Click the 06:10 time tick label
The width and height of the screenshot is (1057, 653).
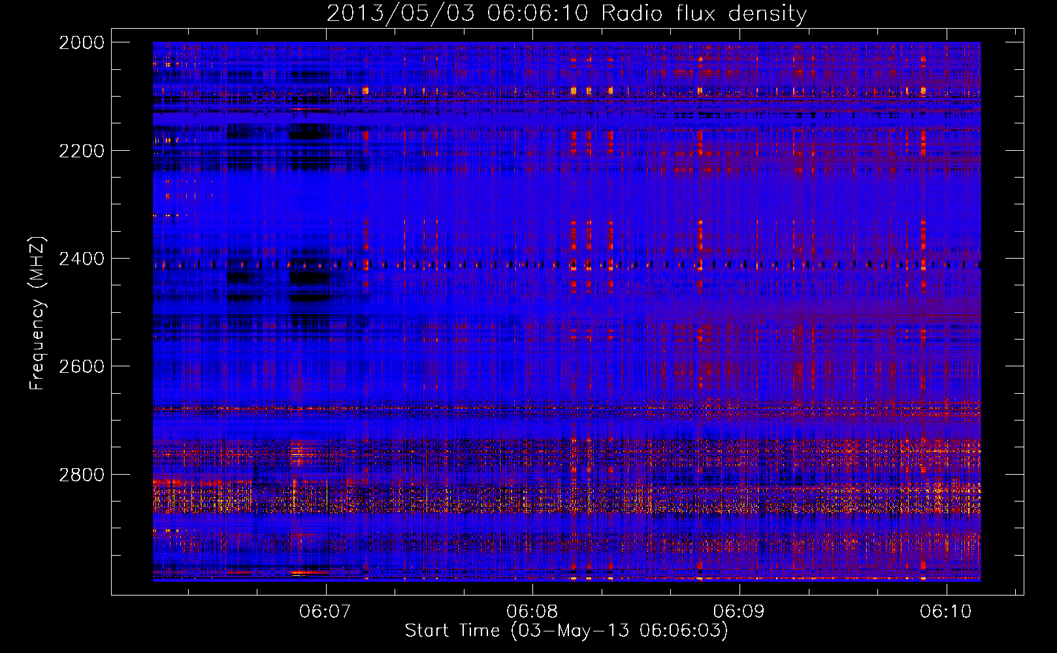click(x=946, y=612)
